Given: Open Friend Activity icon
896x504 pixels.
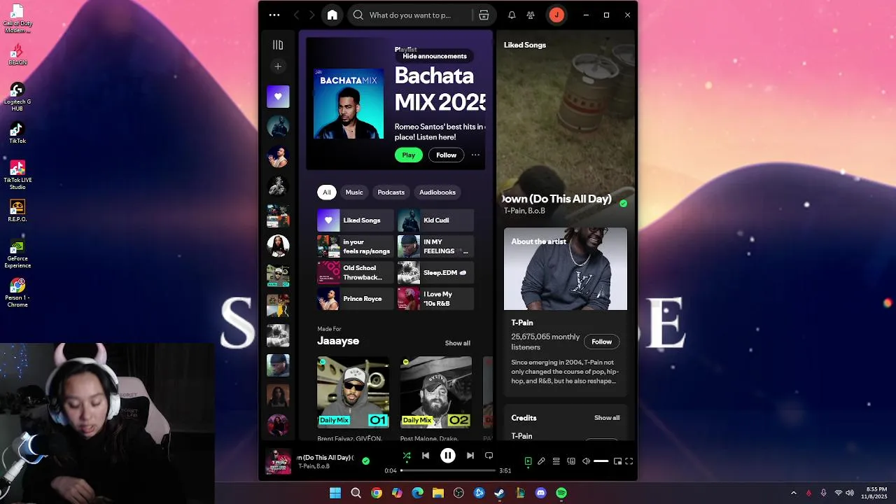Looking at the screenshot, I should pyautogui.click(x=531, y=15).
